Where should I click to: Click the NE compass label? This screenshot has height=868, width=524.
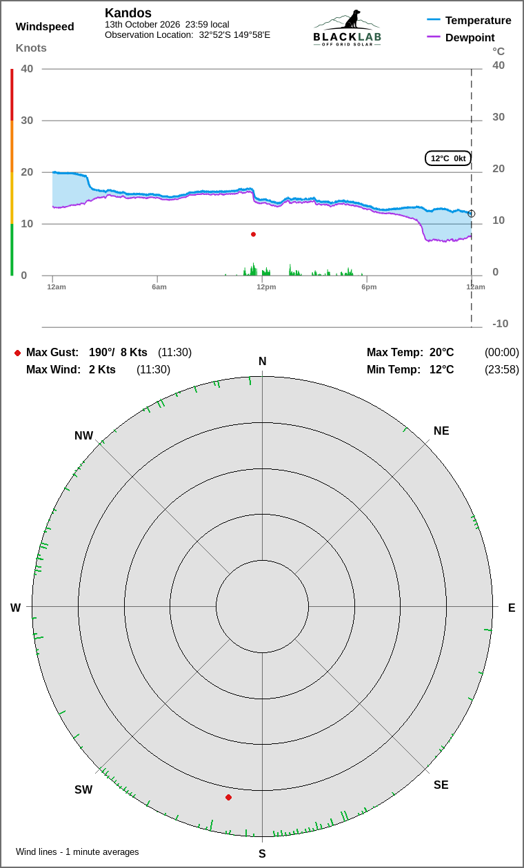441,431
